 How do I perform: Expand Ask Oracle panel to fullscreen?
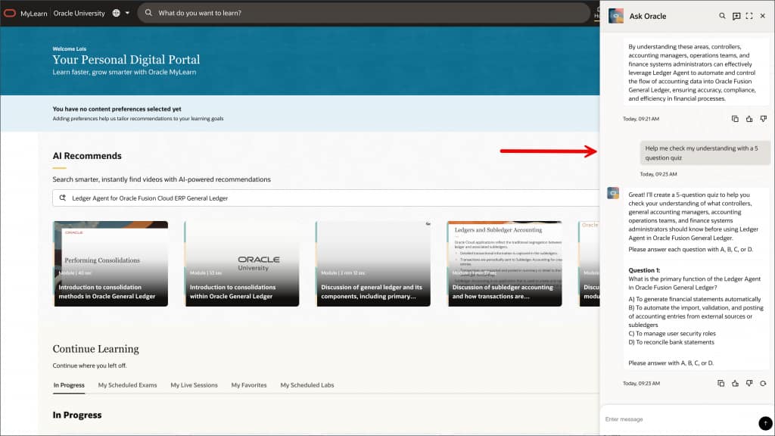click(x=749, y=16)
